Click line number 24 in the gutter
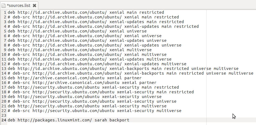256x125 pixels. click(4, 120)
